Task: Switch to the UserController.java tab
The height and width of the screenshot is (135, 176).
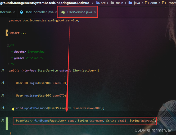Action: [39, 12]
